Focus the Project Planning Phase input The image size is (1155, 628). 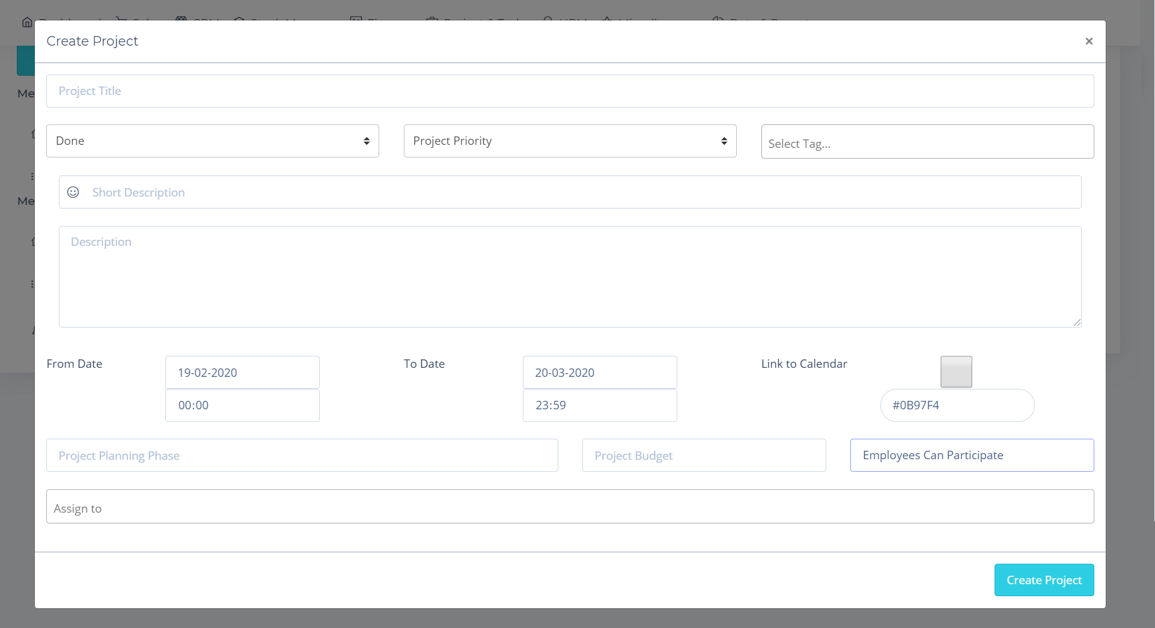[302, 456]
